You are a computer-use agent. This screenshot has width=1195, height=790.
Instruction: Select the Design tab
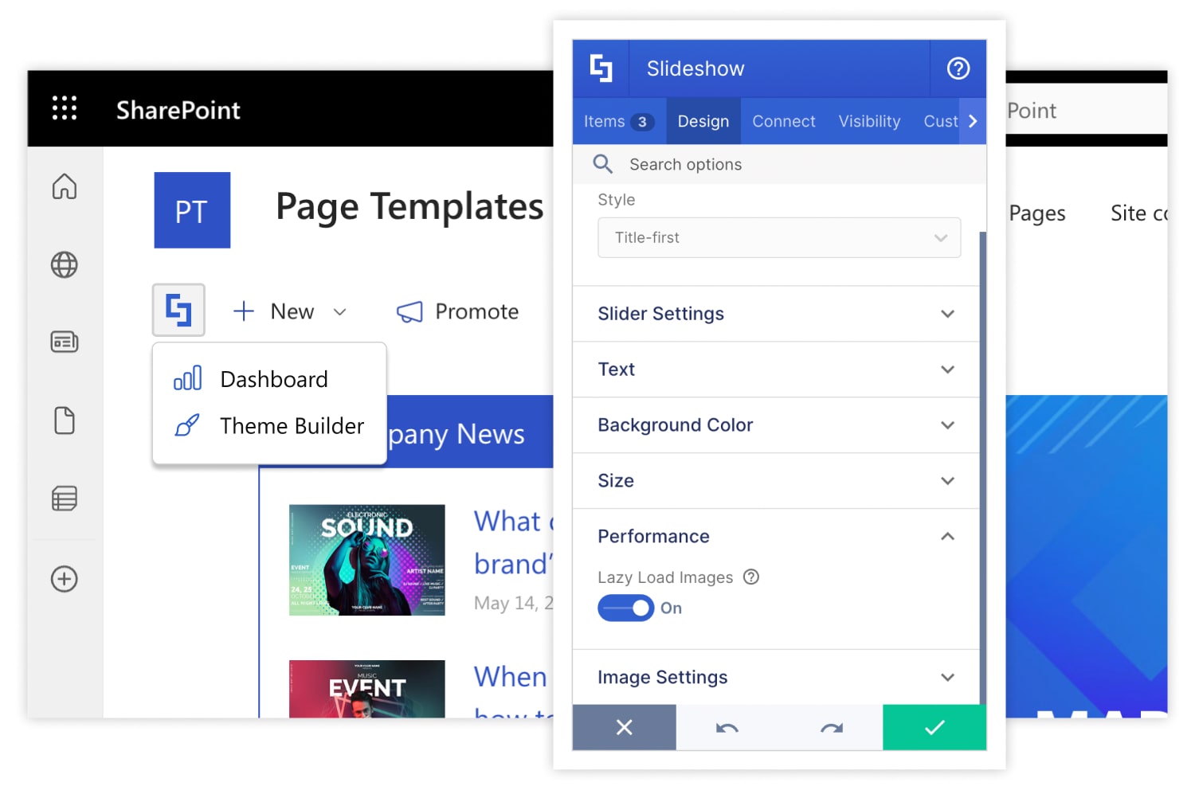[703, 121]
